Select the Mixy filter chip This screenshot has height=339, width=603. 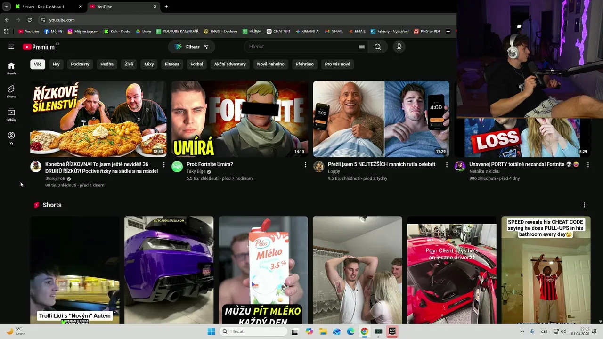coord(149,64)
